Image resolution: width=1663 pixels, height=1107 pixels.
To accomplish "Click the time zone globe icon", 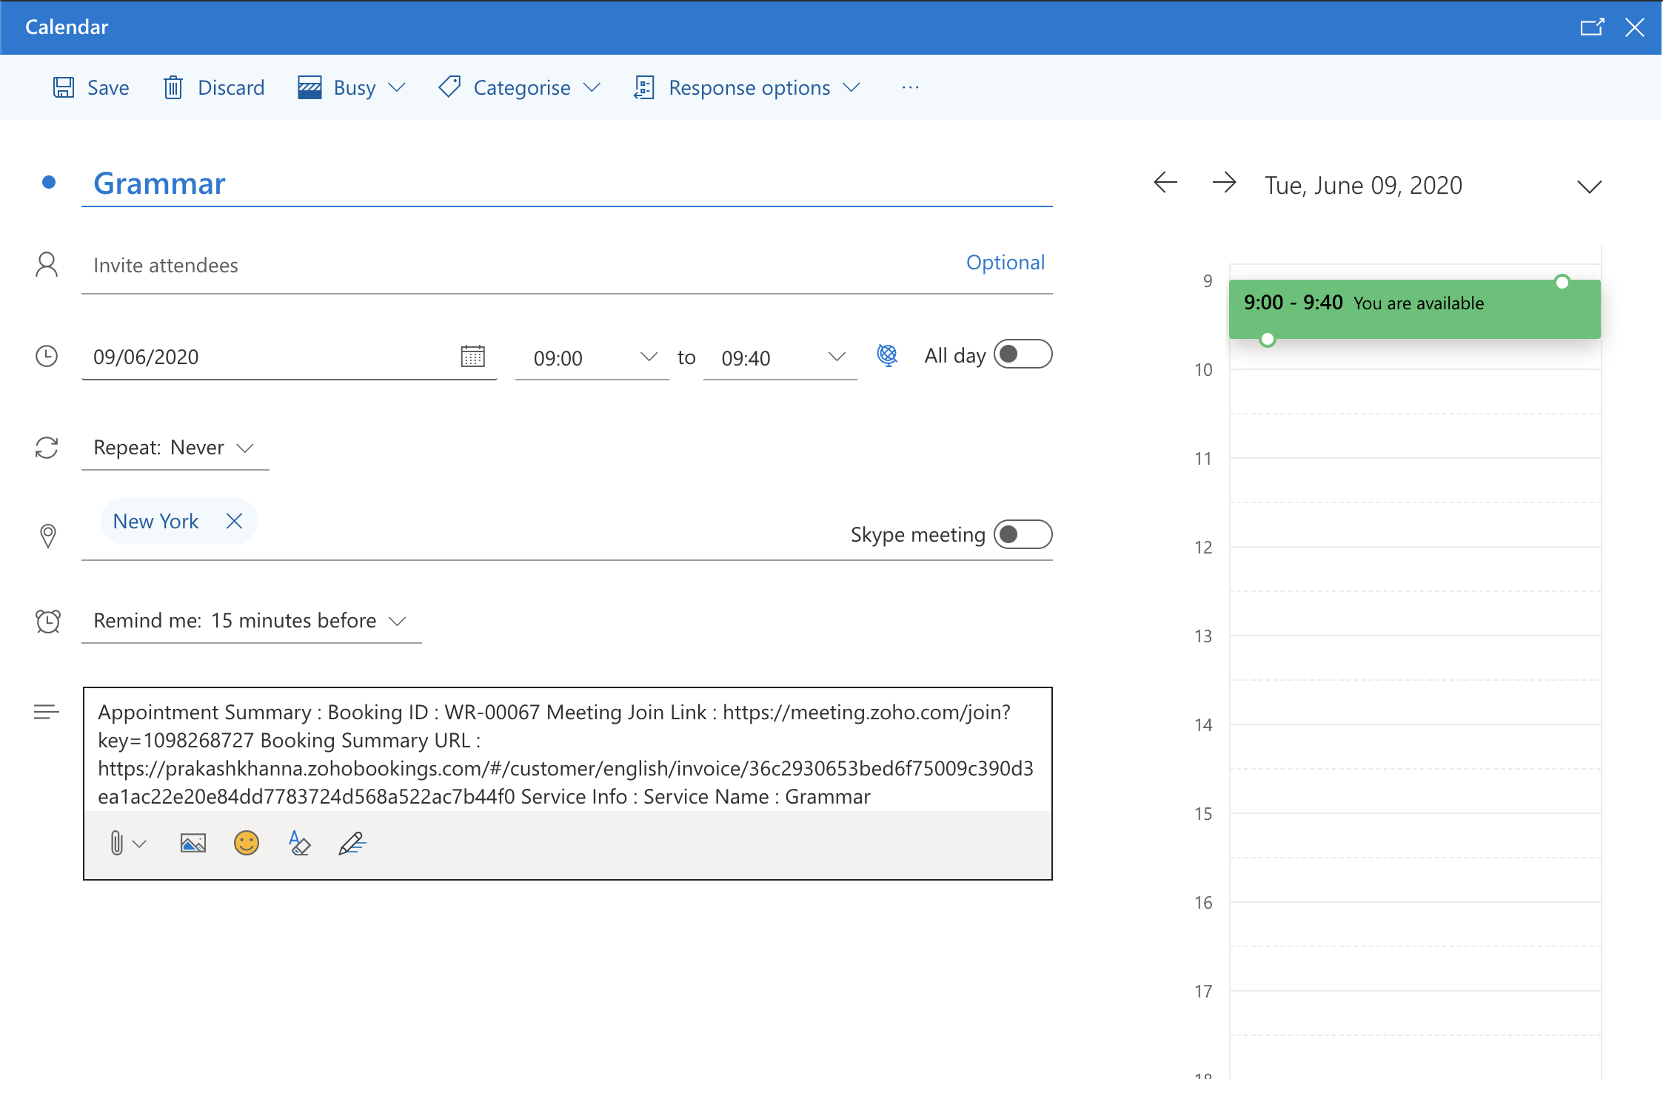I will (887, 356).
